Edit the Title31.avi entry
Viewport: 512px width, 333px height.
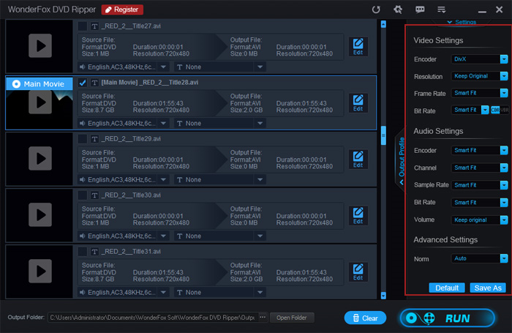pyautogui.click(x=358, y=272)
